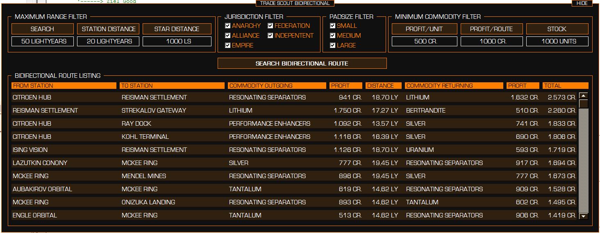Click the 16.39 LY distance value

tap(385, 137)
